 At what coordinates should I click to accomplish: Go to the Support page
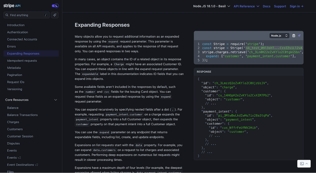tap(280, 6)
